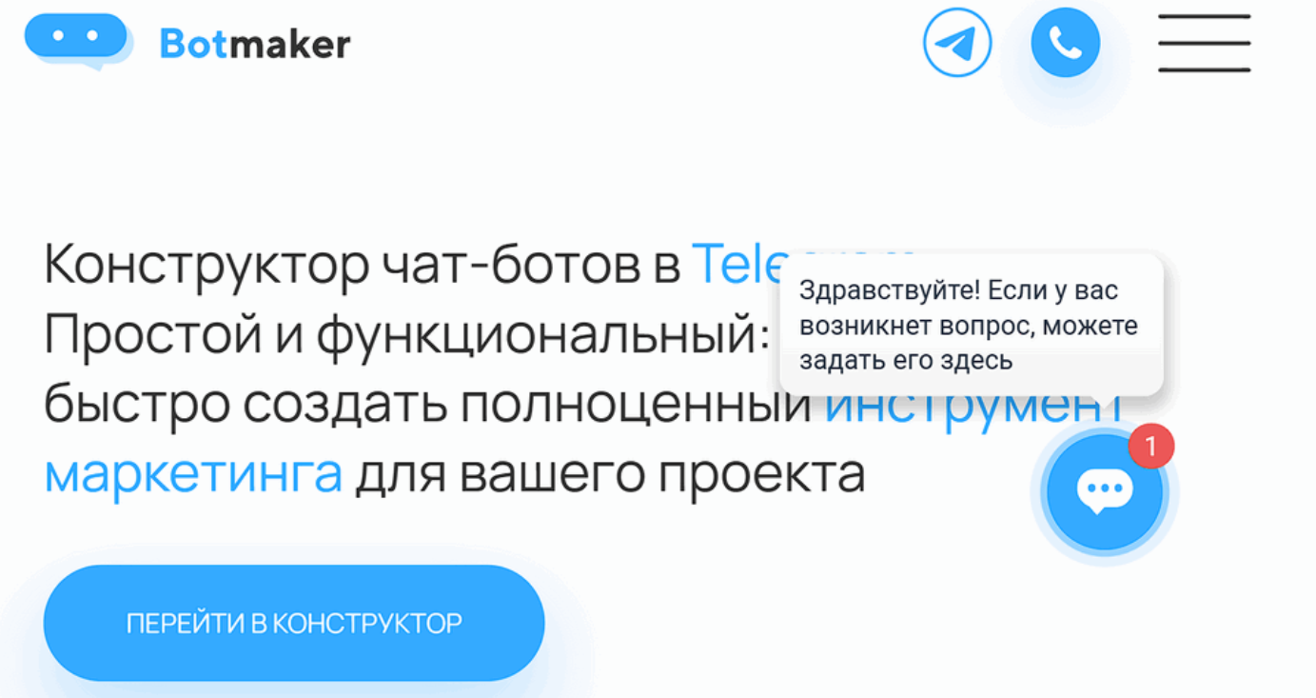Click the red notification badge showing 1
The width and height of the screenshot is (1316, 698).
point(1151,446)
